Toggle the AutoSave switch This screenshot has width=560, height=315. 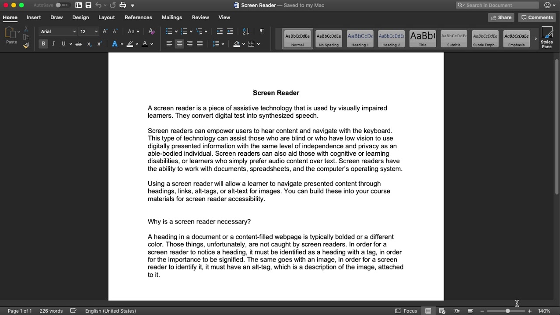click(63, 5)
